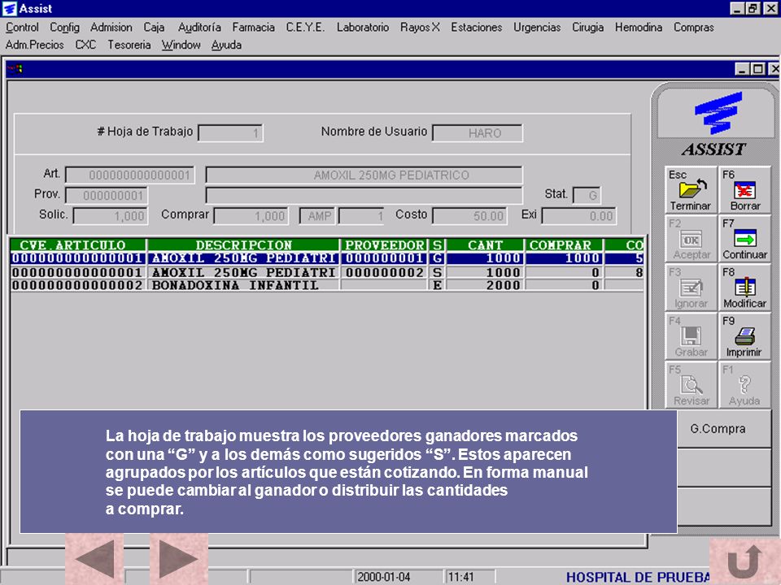Select row with proveedor 000000002

coord(327,273)
